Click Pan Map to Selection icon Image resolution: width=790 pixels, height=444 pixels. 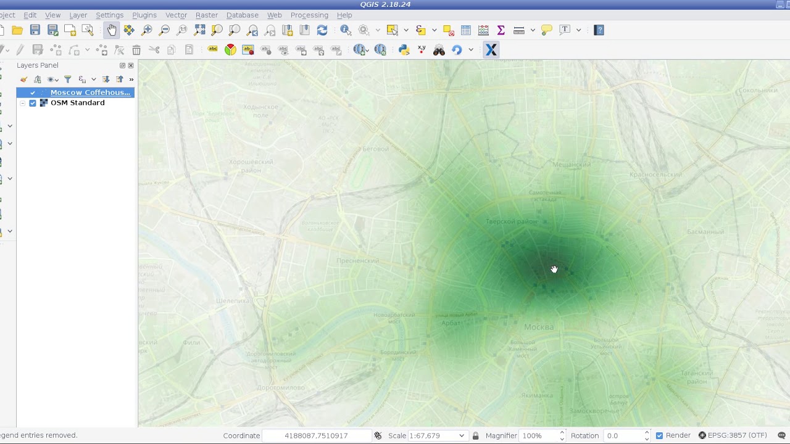pyautogui.click(x=129, y=30)
